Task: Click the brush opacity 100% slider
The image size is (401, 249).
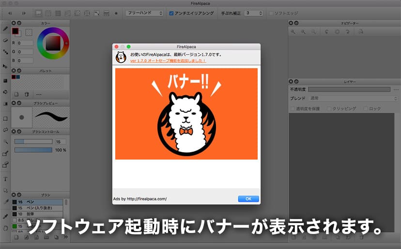Action: [33, 150]
